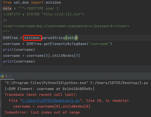Click 'Traceback (most recent call last):' text
151x117 pixels.
point(41,95)
